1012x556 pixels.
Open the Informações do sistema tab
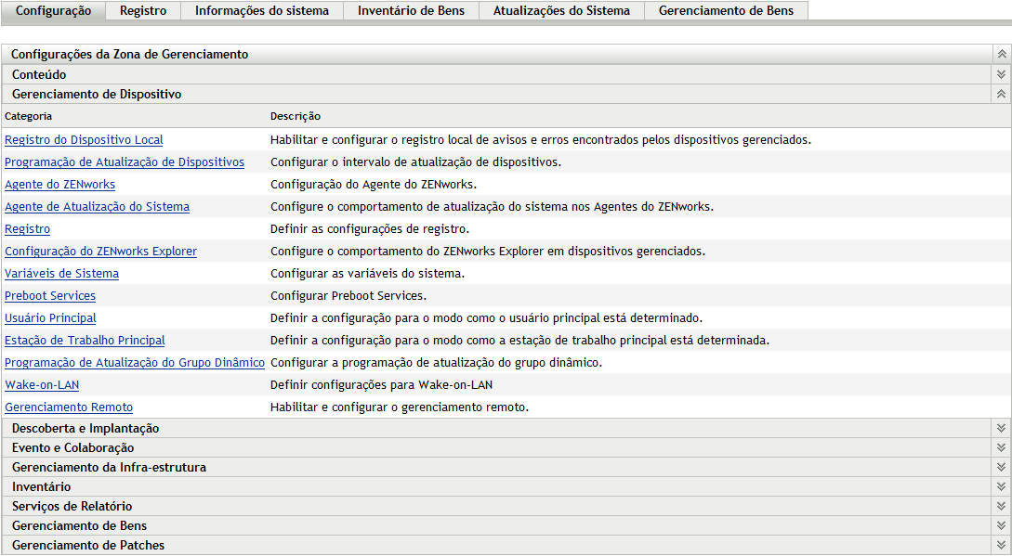[261, 11]
